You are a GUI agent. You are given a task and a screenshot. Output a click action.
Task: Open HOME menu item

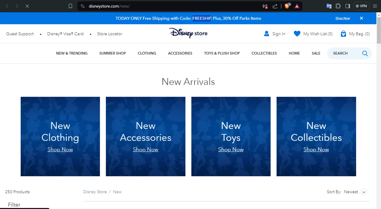coord(294,53)
